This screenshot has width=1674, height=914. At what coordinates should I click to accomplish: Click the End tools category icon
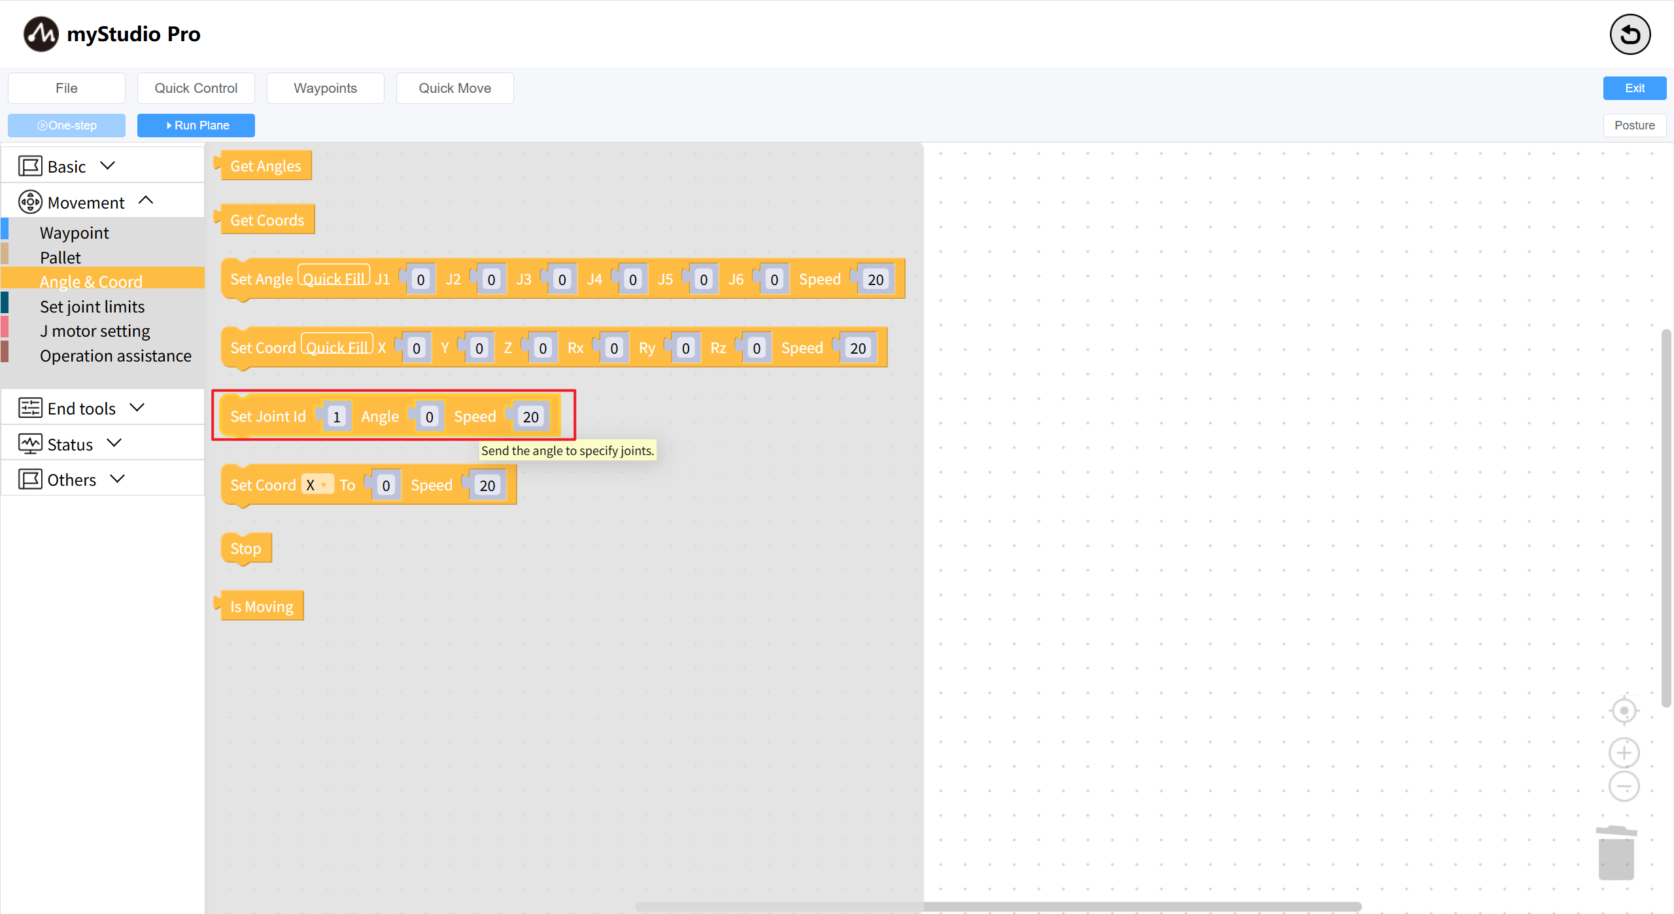30,408
